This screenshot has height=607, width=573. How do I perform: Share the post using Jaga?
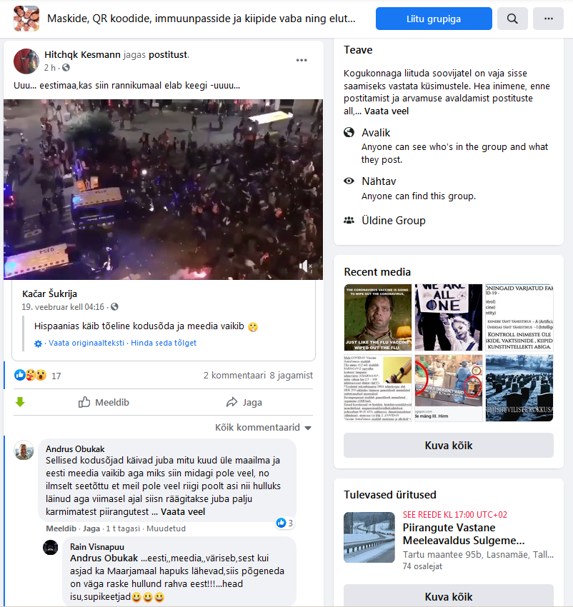(x=244, y=402)
